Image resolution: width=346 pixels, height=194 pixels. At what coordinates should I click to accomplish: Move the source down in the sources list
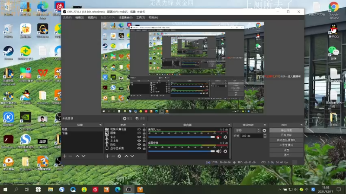pos(132,156)
